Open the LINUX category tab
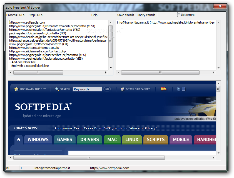 click(132, 139)
